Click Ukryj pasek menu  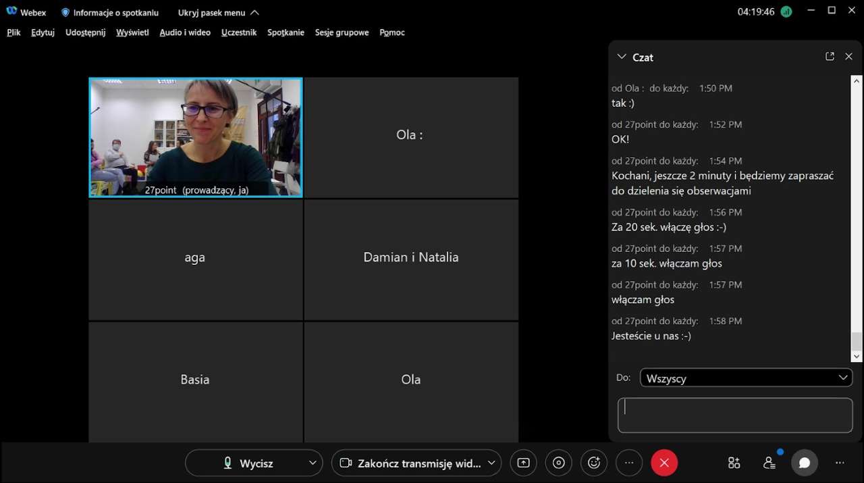pyautogui.click(x=218, y=12)
